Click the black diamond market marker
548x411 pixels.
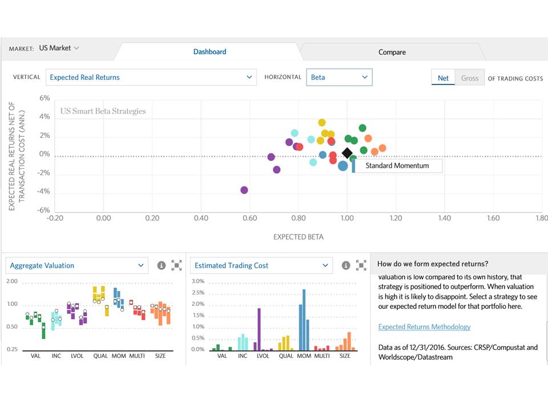347,153
